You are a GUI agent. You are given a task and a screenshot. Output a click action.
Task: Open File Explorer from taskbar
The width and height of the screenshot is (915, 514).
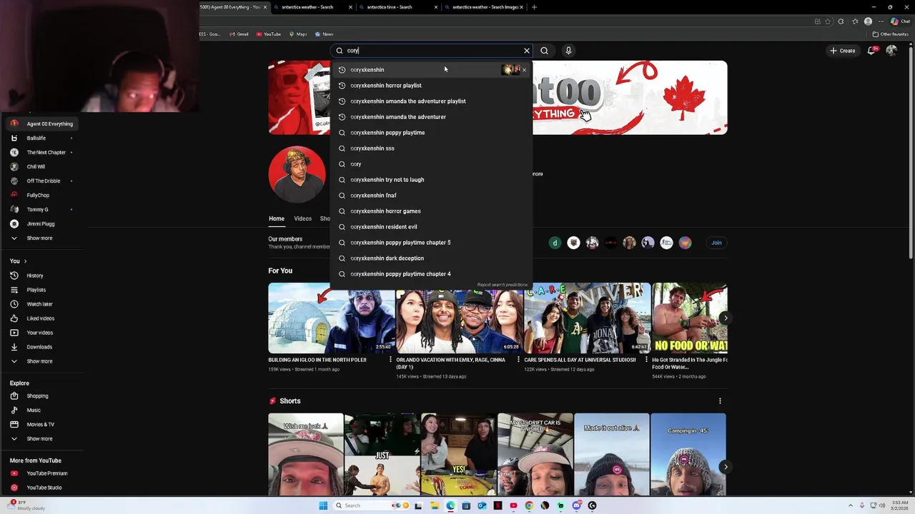pos(435,505)
